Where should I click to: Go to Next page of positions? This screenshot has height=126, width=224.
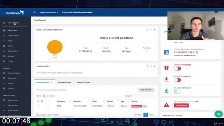pos(152,115)
